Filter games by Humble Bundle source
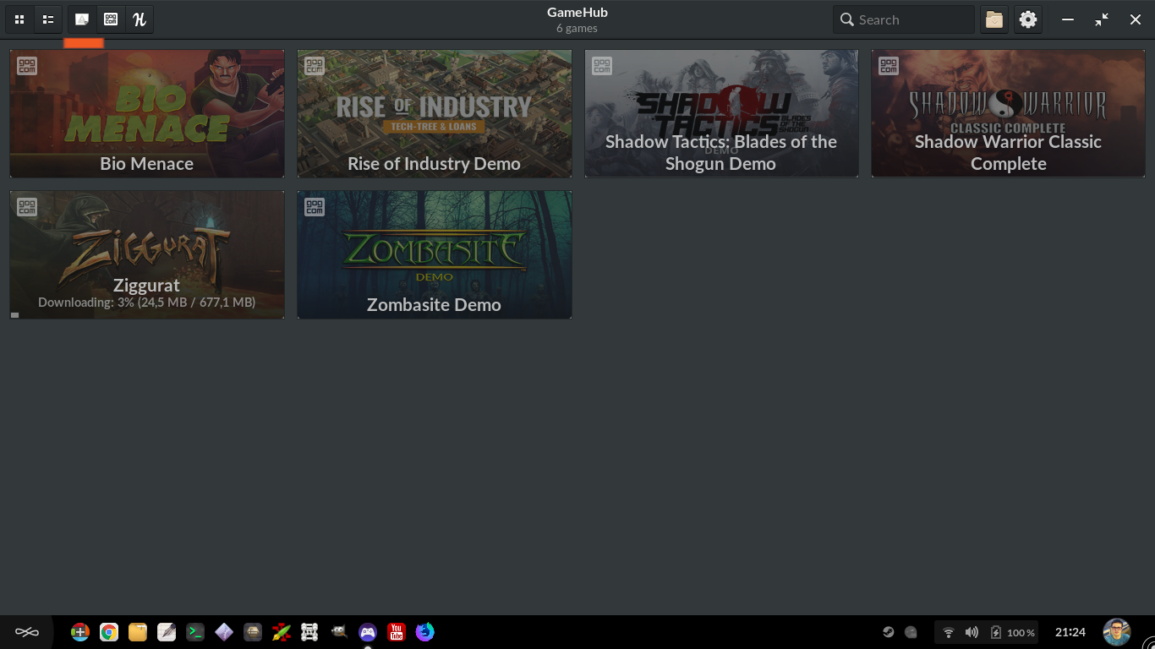 point(140,19)
